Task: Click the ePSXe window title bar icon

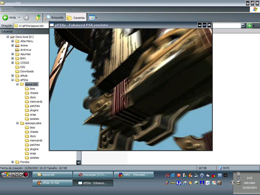Action: pos(52,25)
